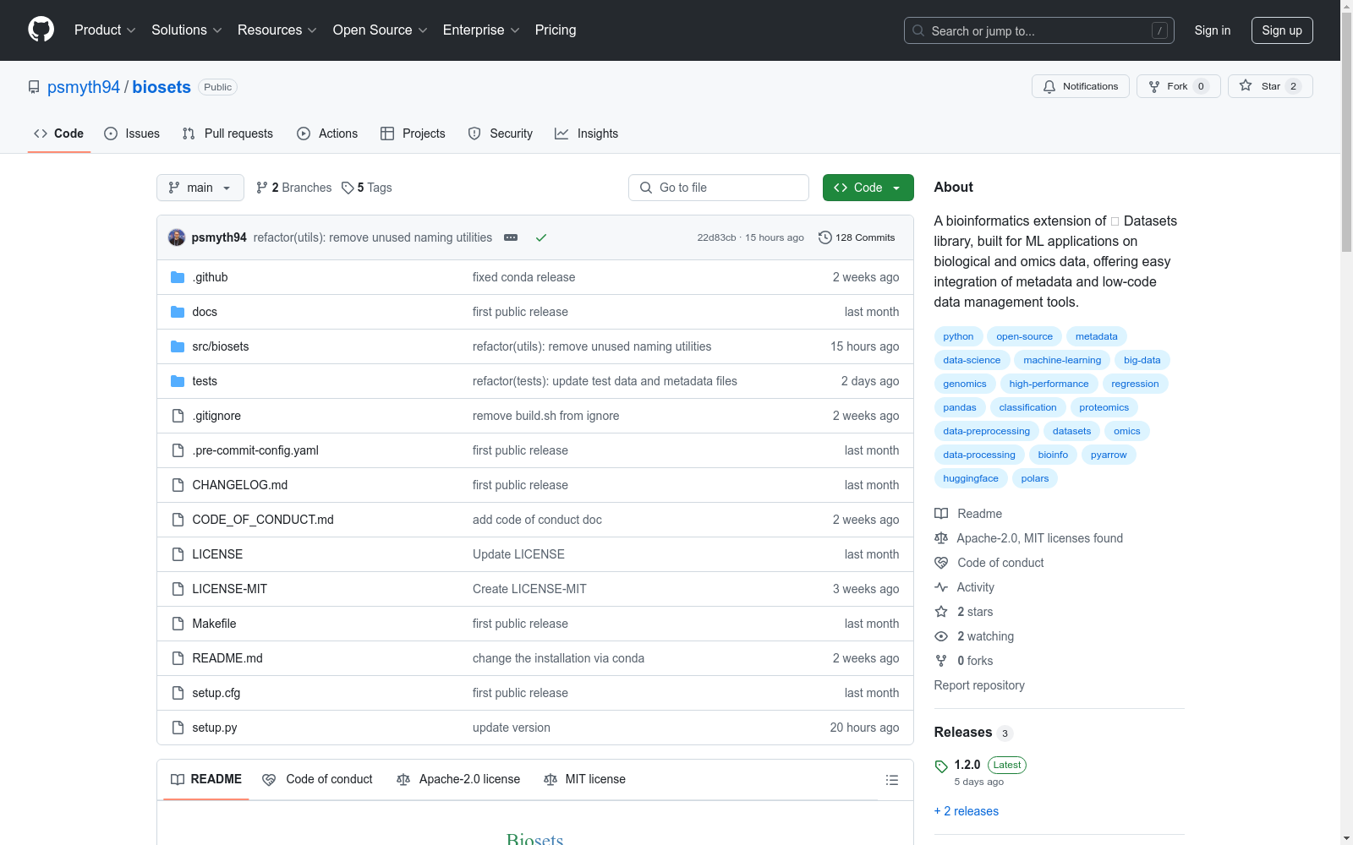Select the Apache-2.0 license tab
The width and height of the screenshot is (1353, 845).
click(x=458, y=779)
